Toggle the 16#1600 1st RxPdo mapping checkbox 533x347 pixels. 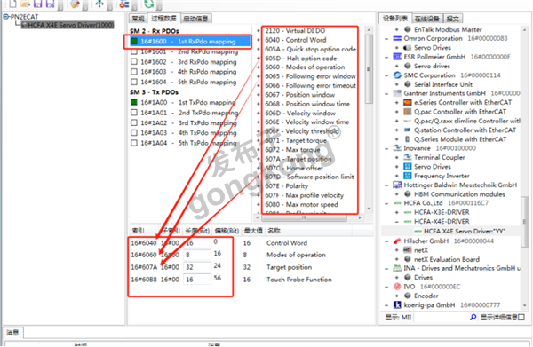pyautogui.click(x=134, y=42)
